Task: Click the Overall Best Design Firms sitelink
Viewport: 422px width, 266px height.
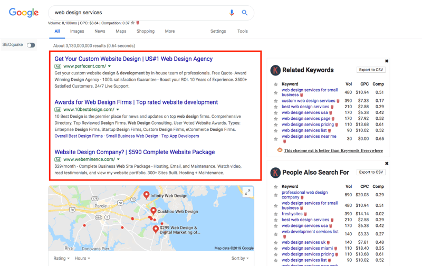Action: click(79, 136)
